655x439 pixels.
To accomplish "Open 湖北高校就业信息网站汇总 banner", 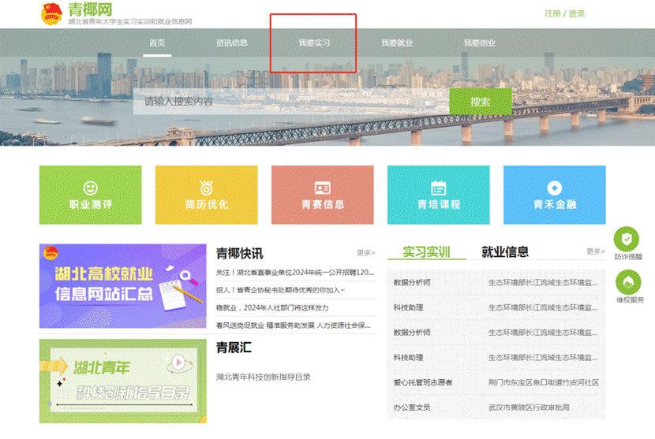I will (123, 286).
